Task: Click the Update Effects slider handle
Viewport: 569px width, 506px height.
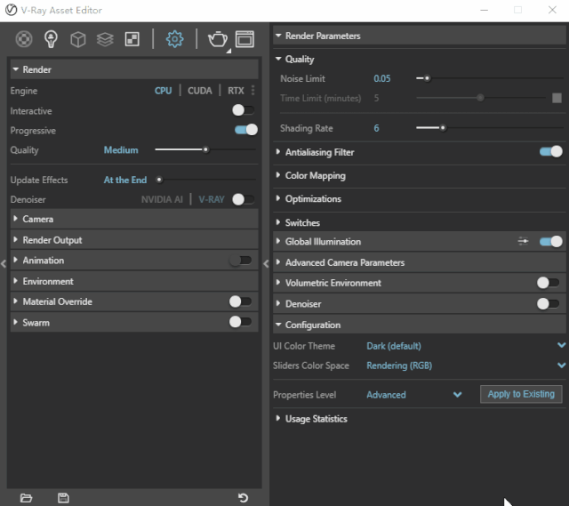Action: (x=159, y=180)
